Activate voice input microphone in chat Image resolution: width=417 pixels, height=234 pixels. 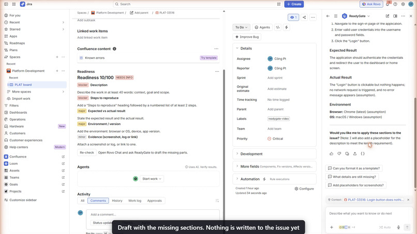coord(398,227)
